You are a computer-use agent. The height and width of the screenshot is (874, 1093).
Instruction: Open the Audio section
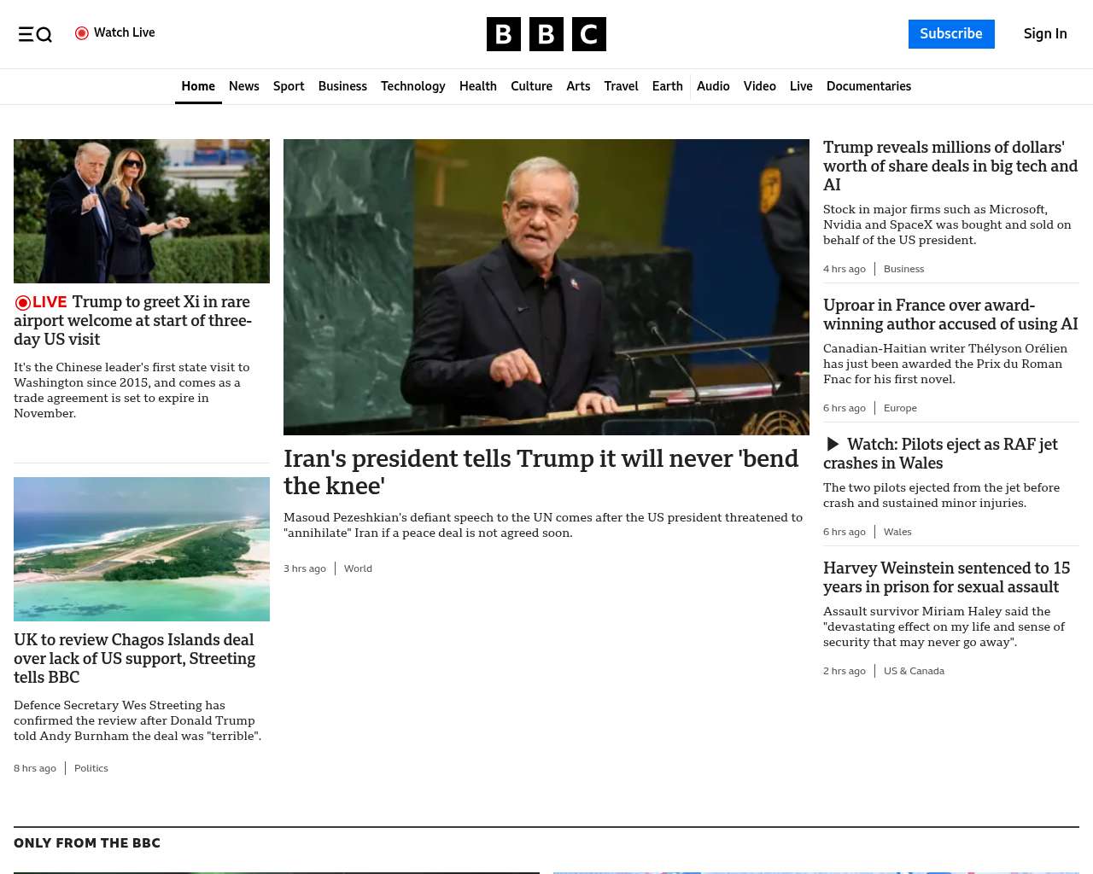tap(713, 86)
